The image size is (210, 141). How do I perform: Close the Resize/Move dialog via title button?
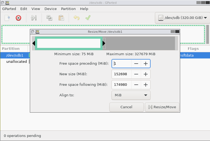(x=177, y=32)
